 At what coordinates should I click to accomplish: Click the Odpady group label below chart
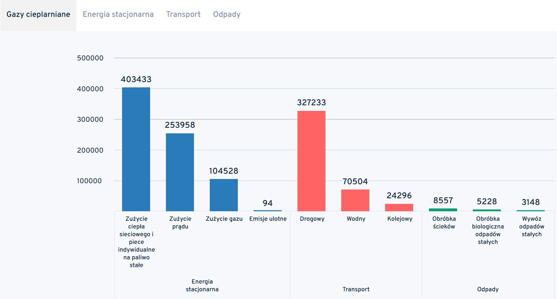(x=488, y=289)
